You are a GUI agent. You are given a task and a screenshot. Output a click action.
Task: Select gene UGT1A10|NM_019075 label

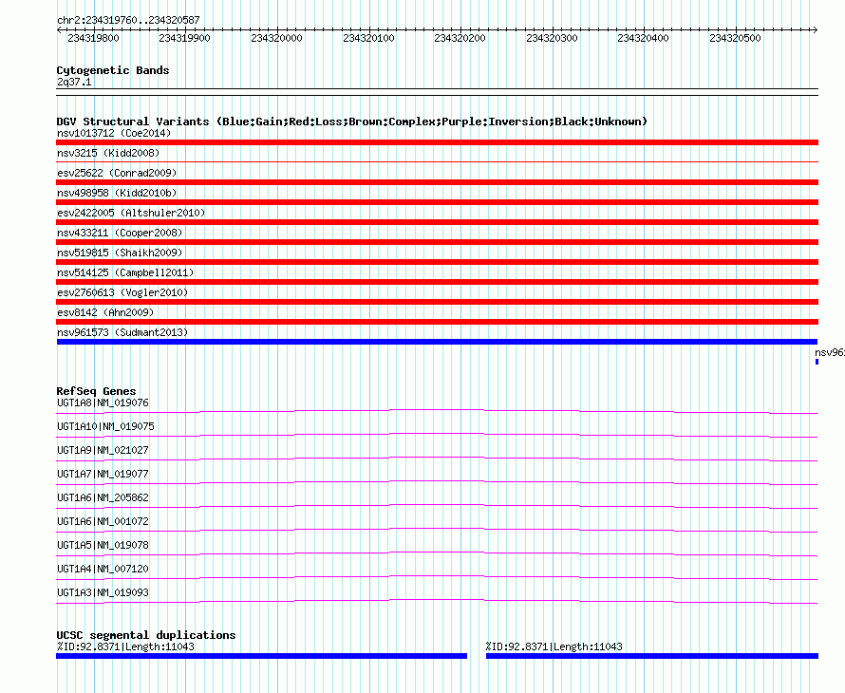pos(105,427)
